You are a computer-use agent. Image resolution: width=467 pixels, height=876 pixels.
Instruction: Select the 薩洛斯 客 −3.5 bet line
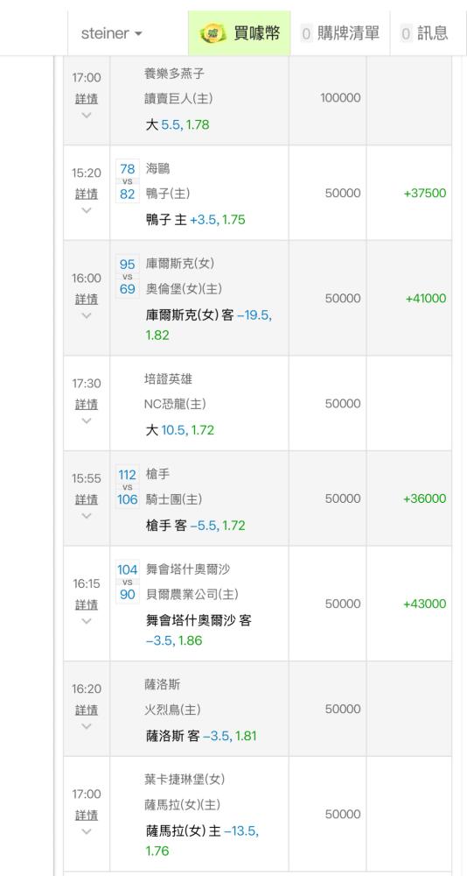click(201, 736)
